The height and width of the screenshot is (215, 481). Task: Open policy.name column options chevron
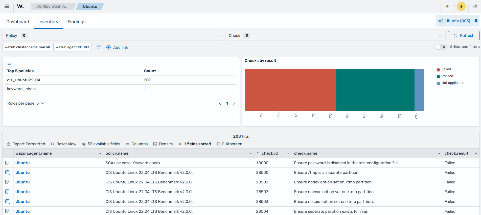pyautogui.click(x=251, y=153)
